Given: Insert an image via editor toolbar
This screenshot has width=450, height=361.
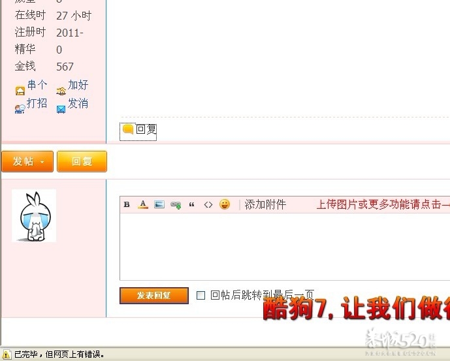Looking at the screenshot, I should [x=159, y=204].
